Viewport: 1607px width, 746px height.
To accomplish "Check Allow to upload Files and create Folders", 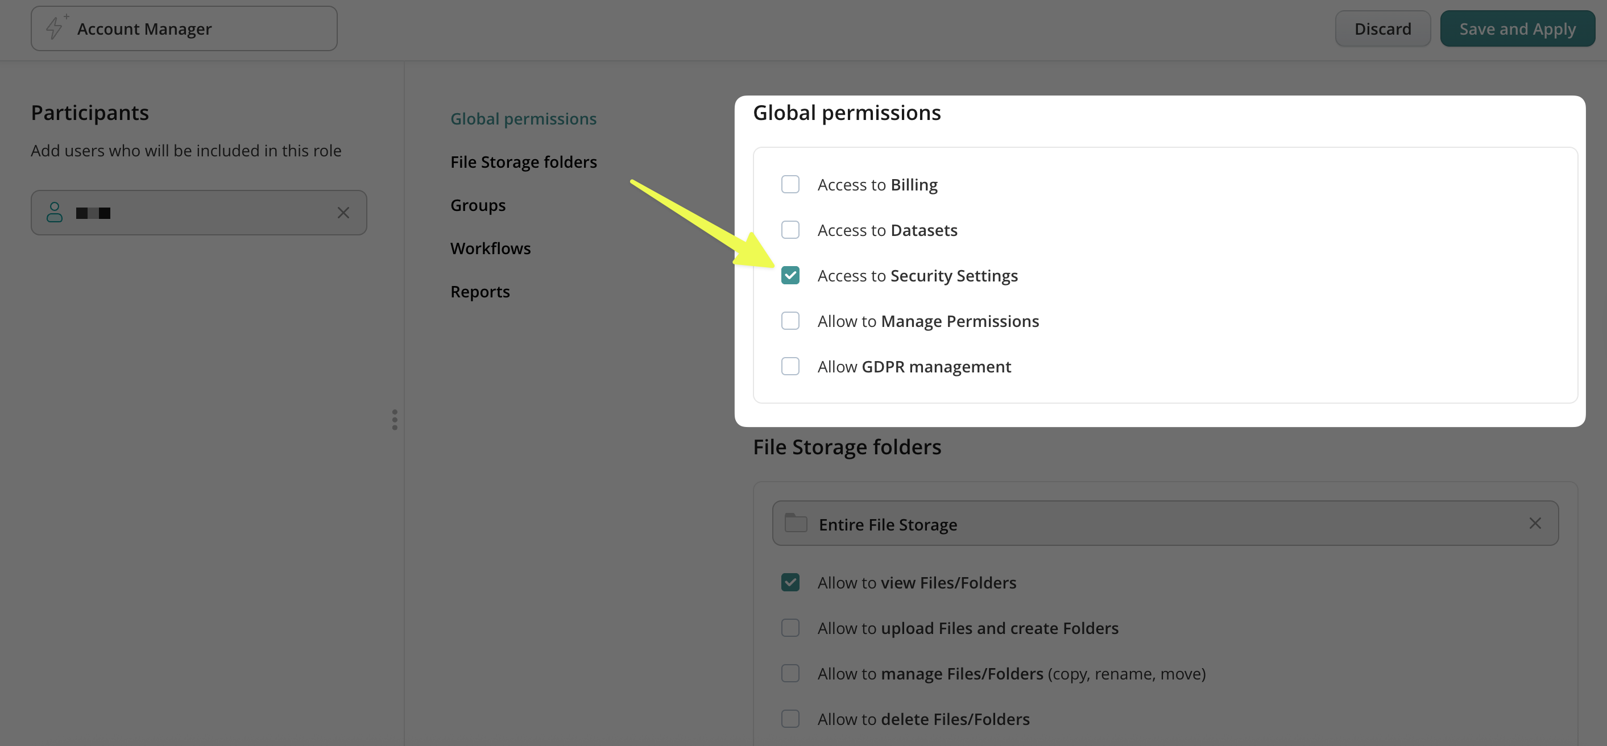I will [790, 628].
